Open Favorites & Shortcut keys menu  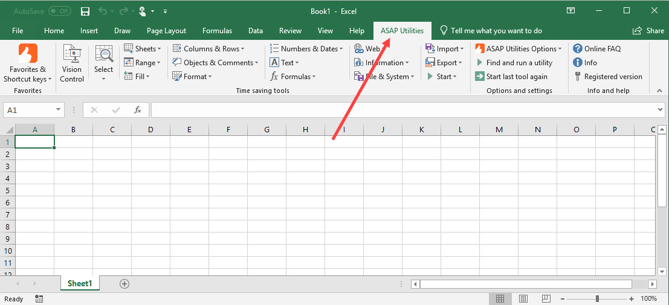tap(28, 63)
